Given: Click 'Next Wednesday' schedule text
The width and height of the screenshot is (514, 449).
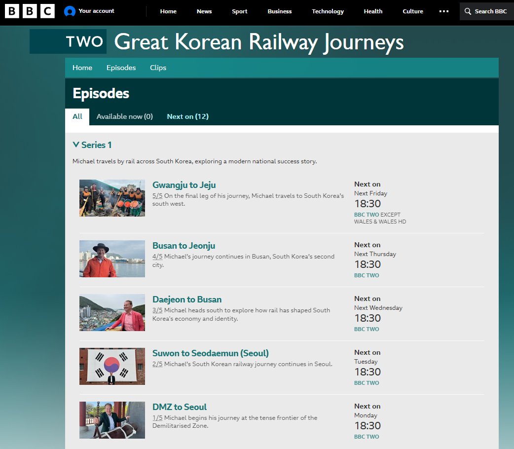Looking at the screenshot, I should click(378, 308).
